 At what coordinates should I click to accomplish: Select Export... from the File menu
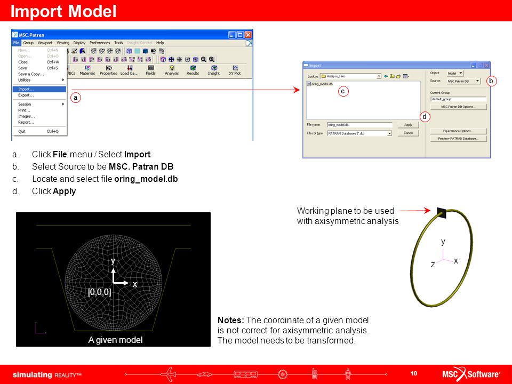(39, 95)
